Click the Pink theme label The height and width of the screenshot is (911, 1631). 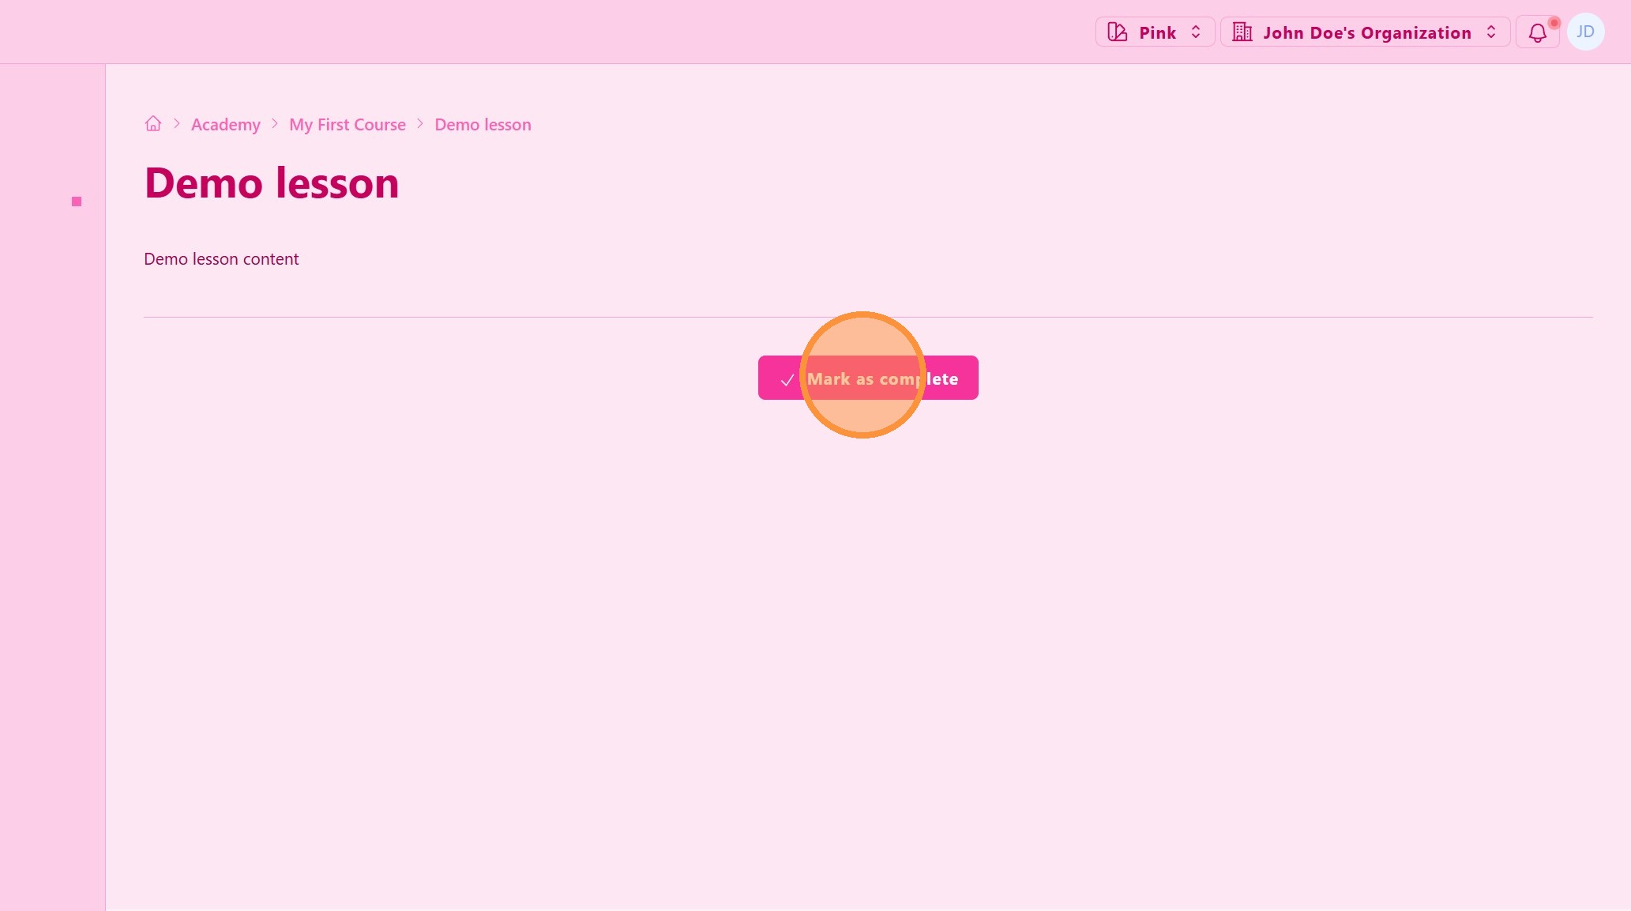(1157, 33)
